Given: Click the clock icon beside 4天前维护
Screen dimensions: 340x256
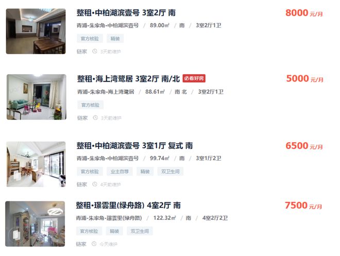Looking at the screenshot, I should tap(95, 184).
